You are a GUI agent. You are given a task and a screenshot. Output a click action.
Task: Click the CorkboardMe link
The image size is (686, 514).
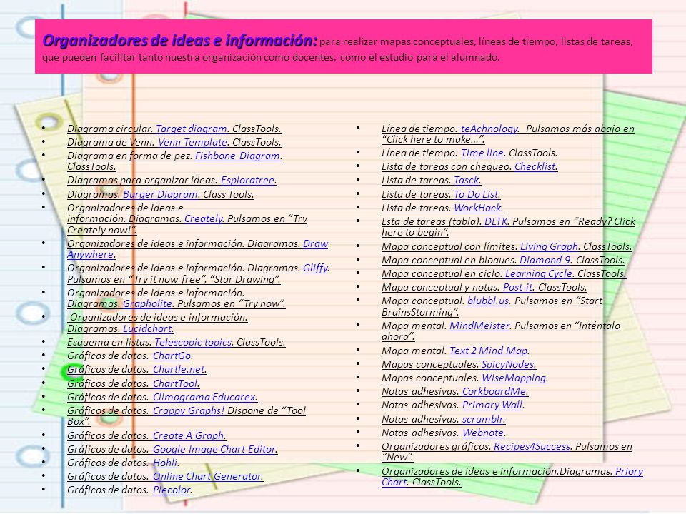[494, 392]
